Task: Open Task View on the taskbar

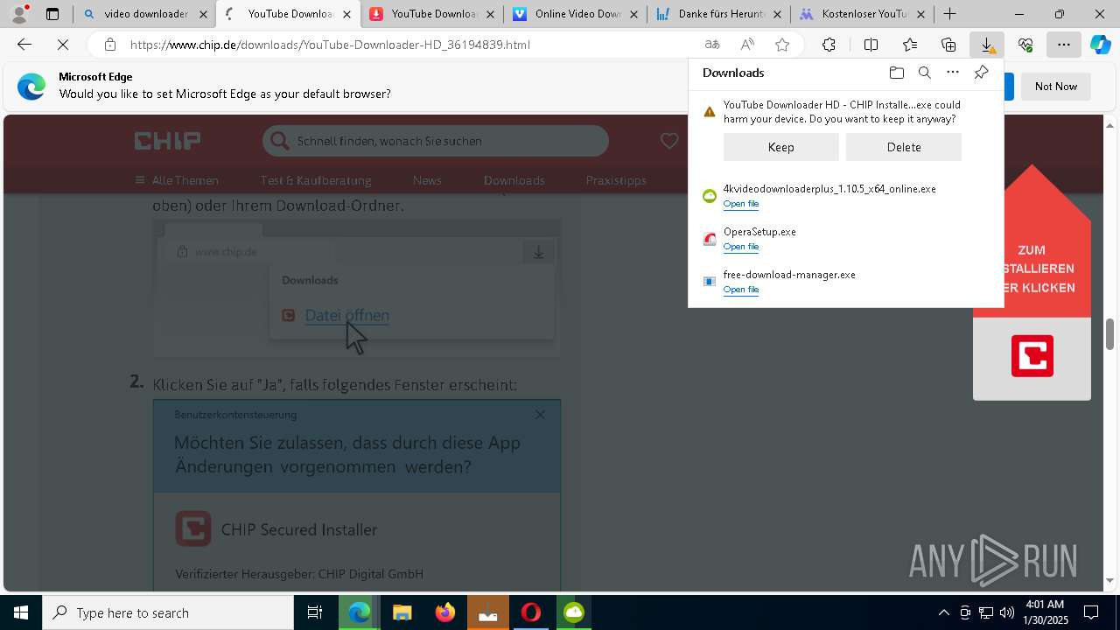Action: pyautogui.click(x=315, y=612)
